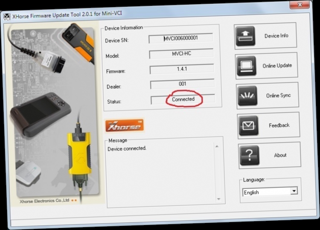Click the Online Sync icon

[247, 96]
